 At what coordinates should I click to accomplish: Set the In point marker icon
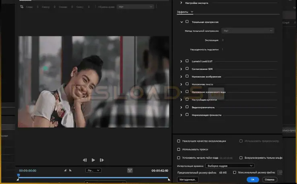tap(65, 170)
